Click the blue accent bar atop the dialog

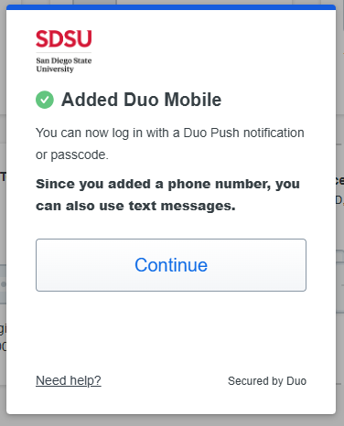pyautogui.click(x=171, y=7)
